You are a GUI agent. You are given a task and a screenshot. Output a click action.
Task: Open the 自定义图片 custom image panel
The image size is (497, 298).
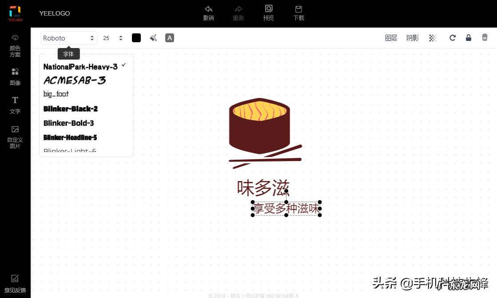[x=15, y=136]
